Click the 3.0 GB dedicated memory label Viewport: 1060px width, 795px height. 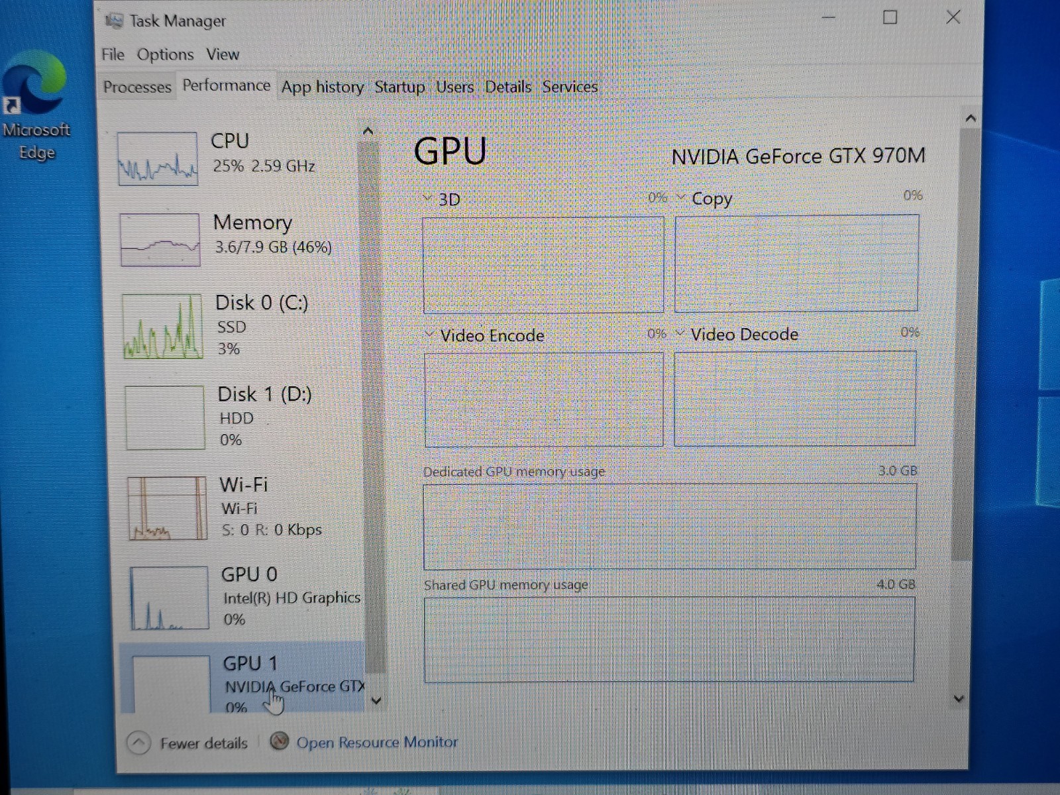pyautogui.click(x=898, y=471)
